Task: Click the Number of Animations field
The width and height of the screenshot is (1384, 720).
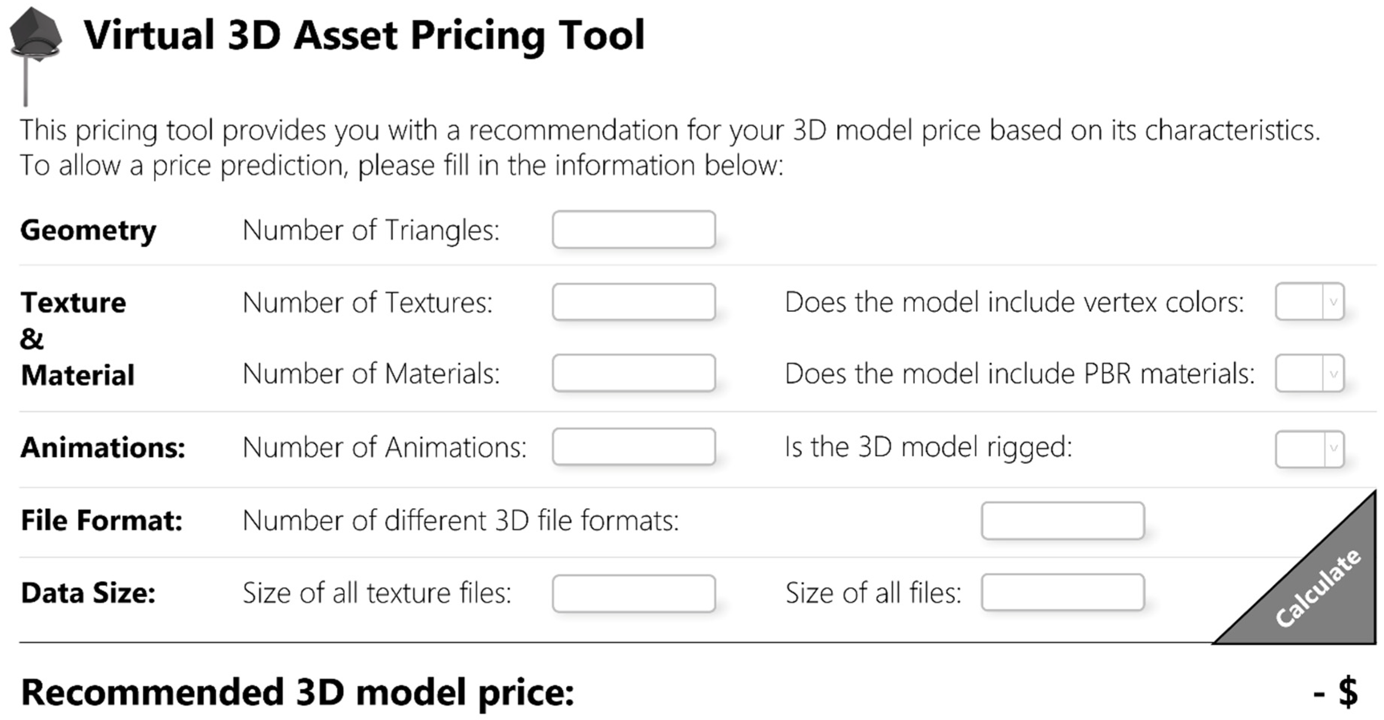Action: click(633, 447)
